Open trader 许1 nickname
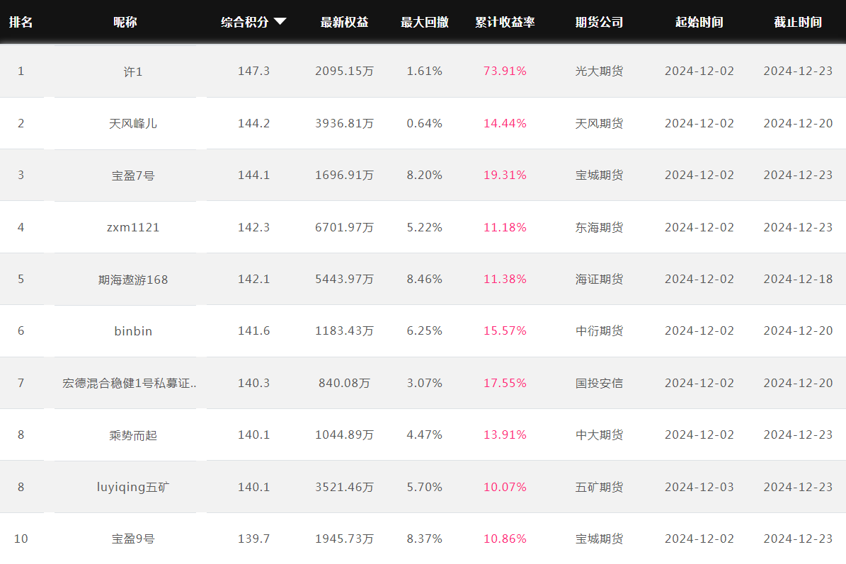This screenshot has width=846, height=564. tap(132, 71)
